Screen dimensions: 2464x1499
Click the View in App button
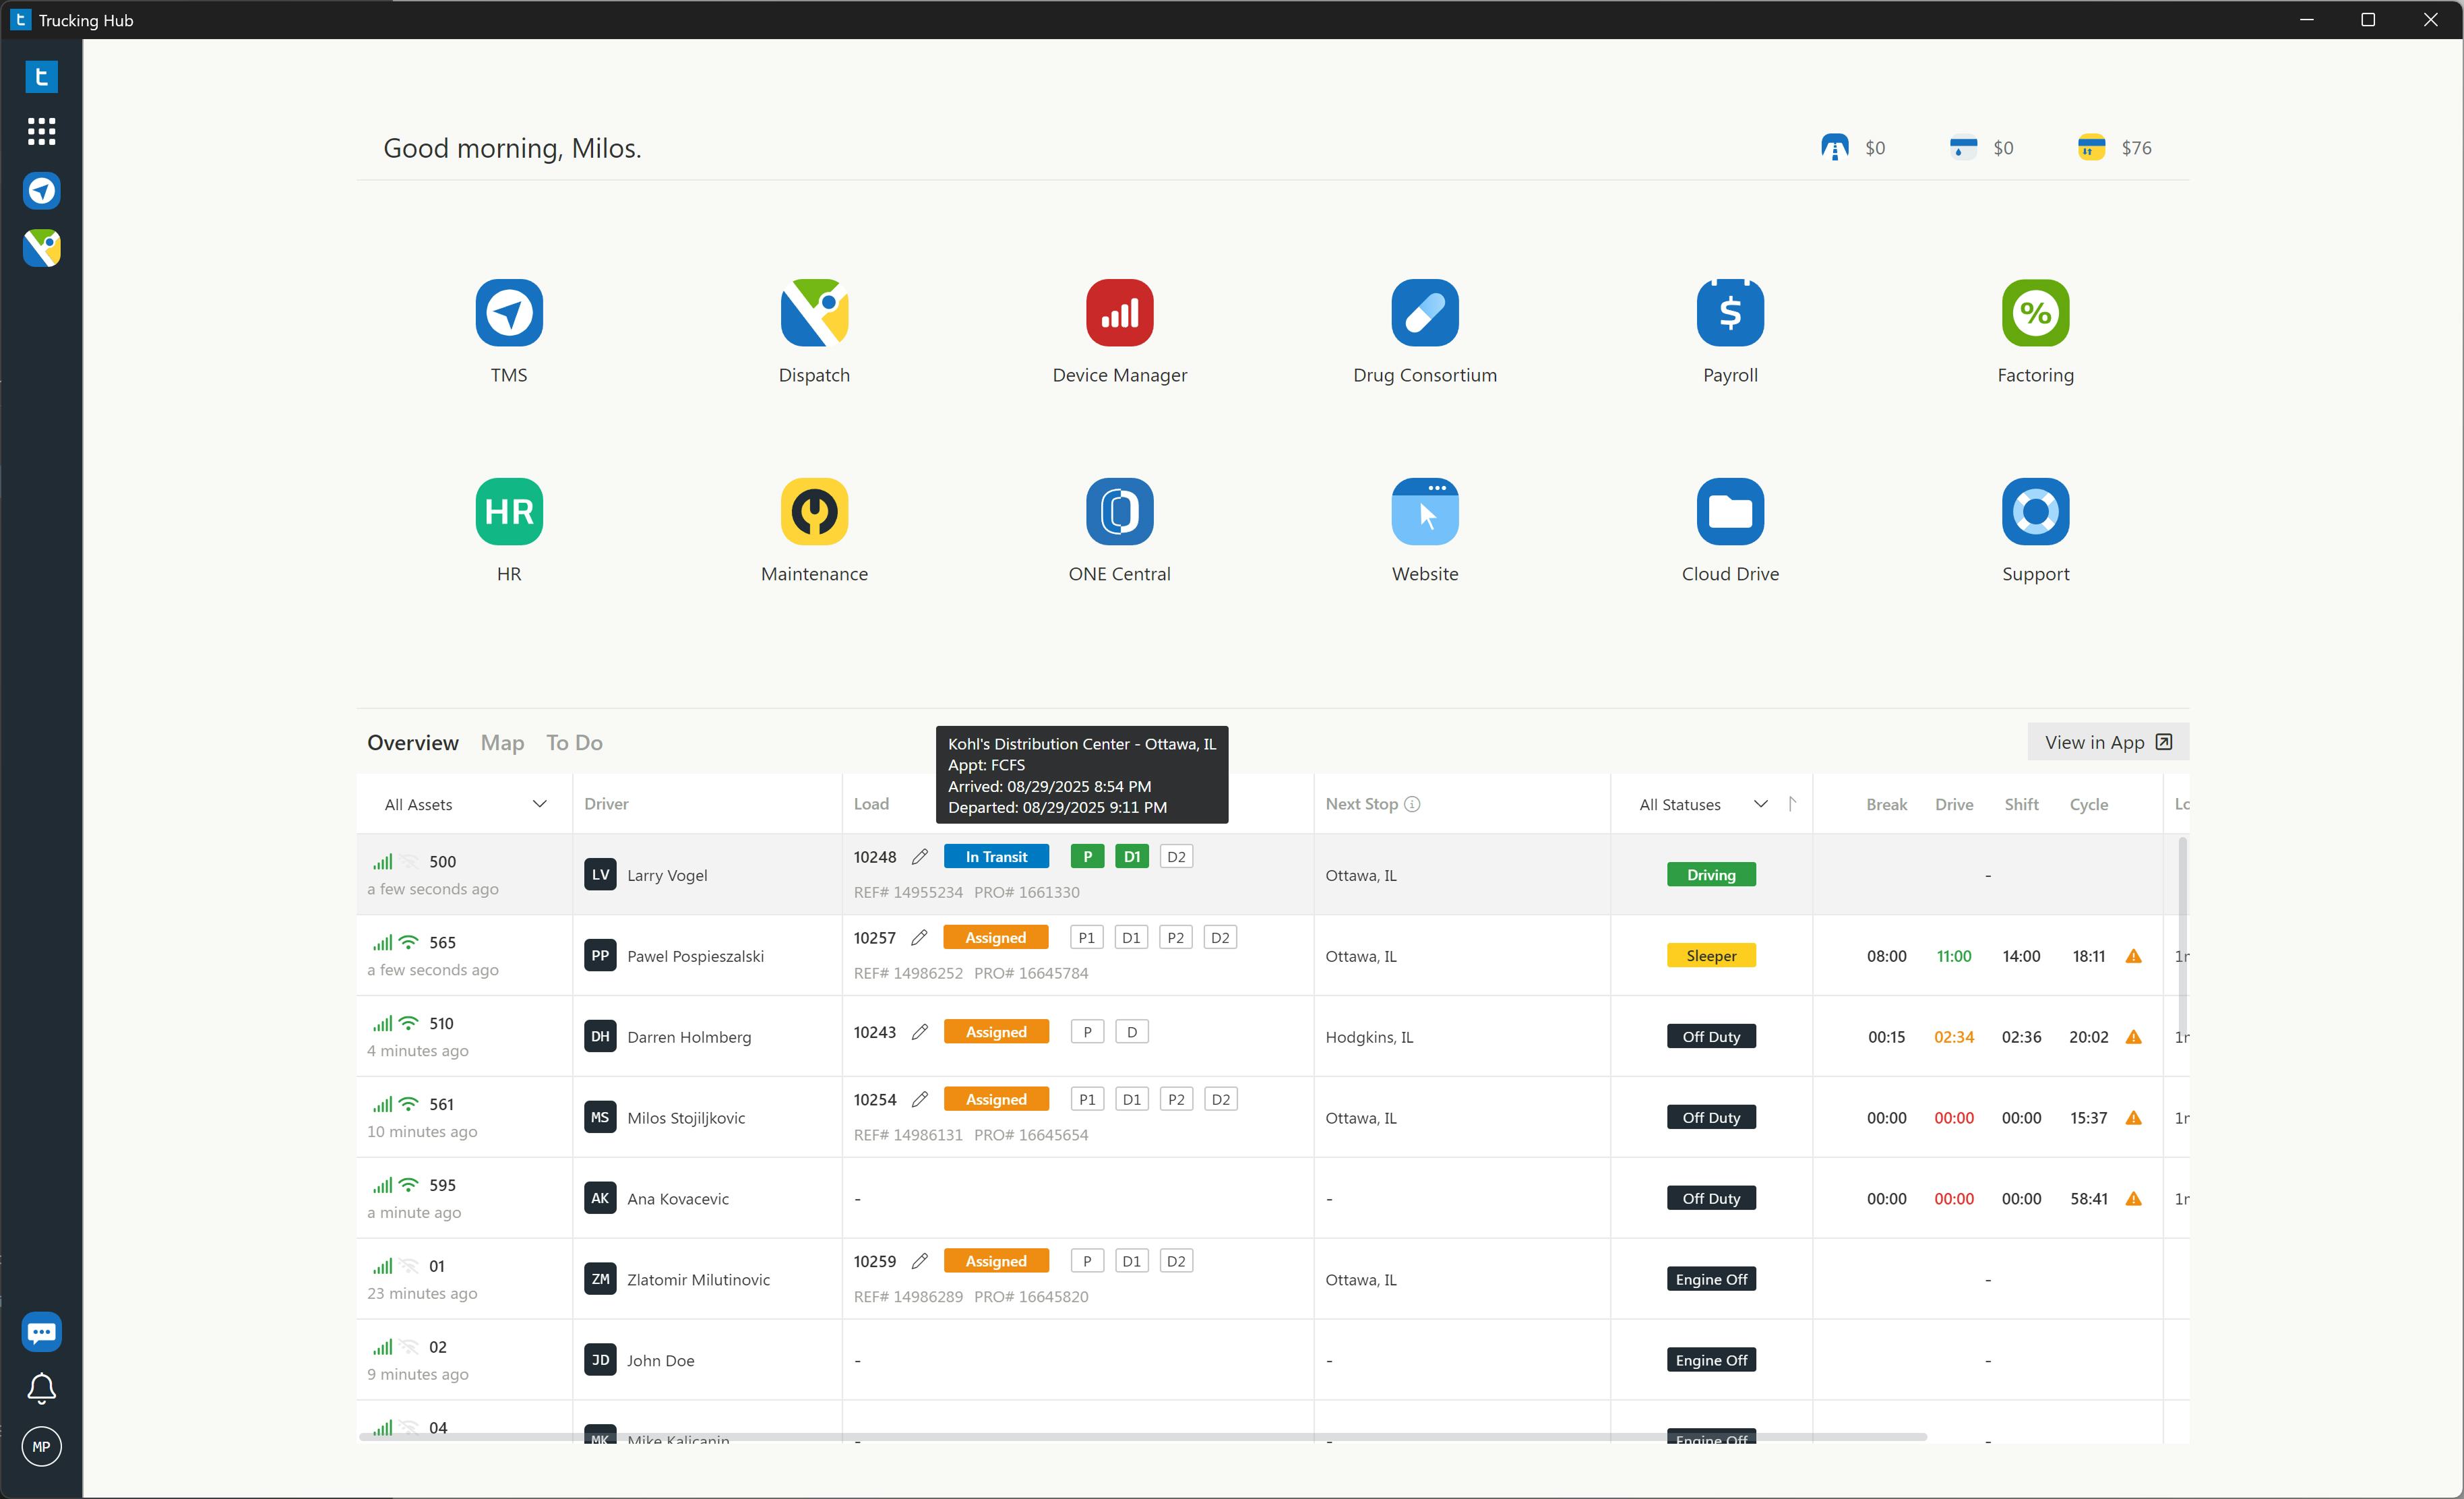point(2107,742)
